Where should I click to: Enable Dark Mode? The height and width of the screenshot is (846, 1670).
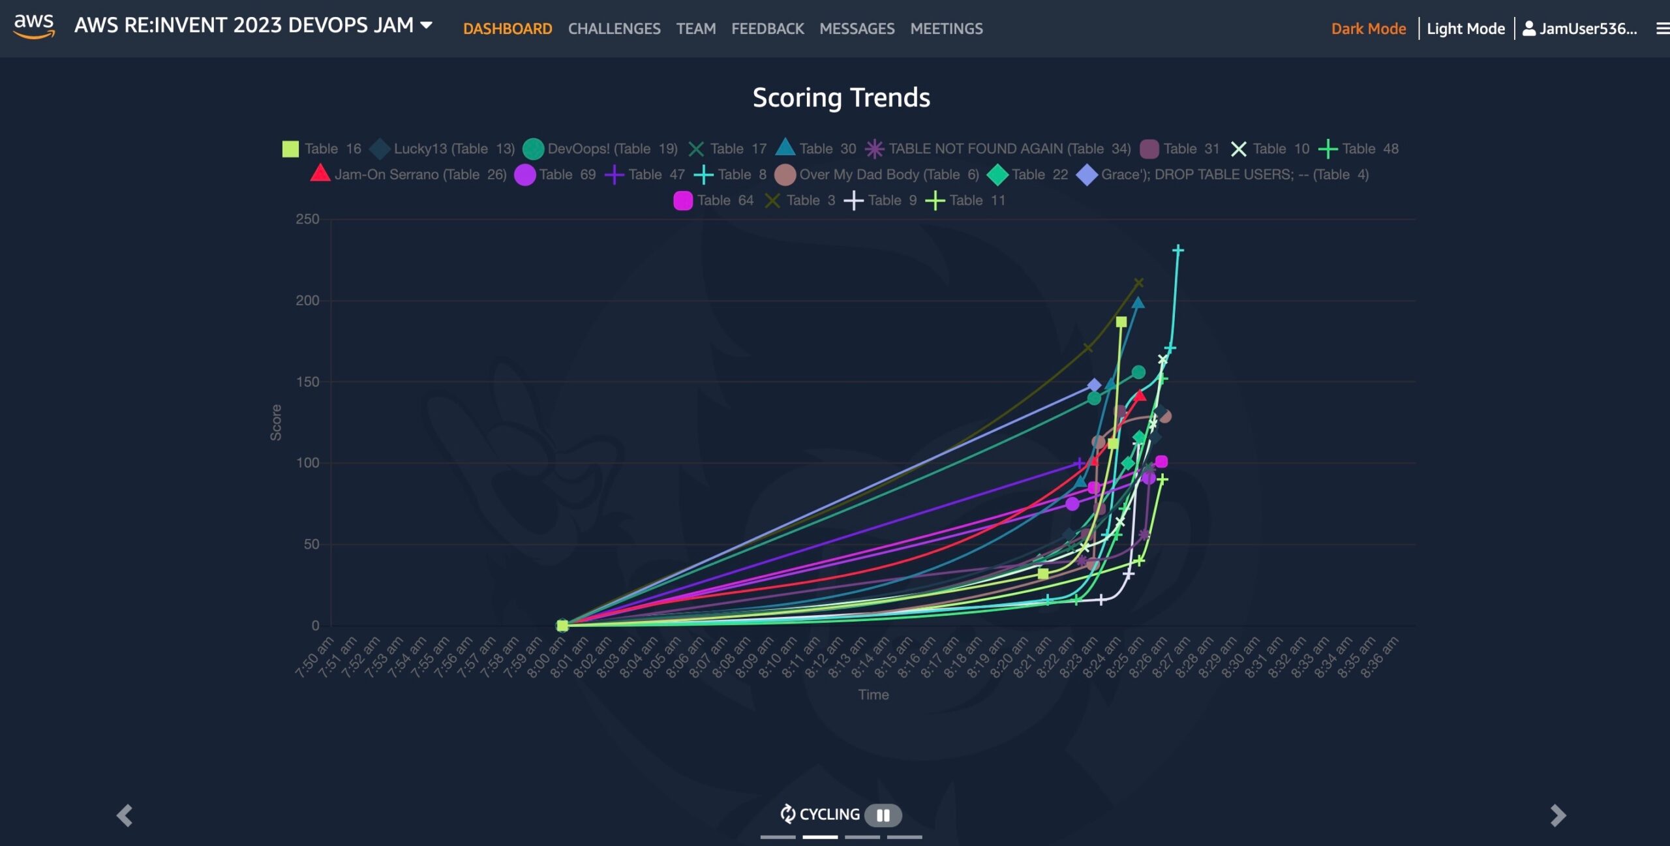pyautogui.click(x=1368, y=29)
